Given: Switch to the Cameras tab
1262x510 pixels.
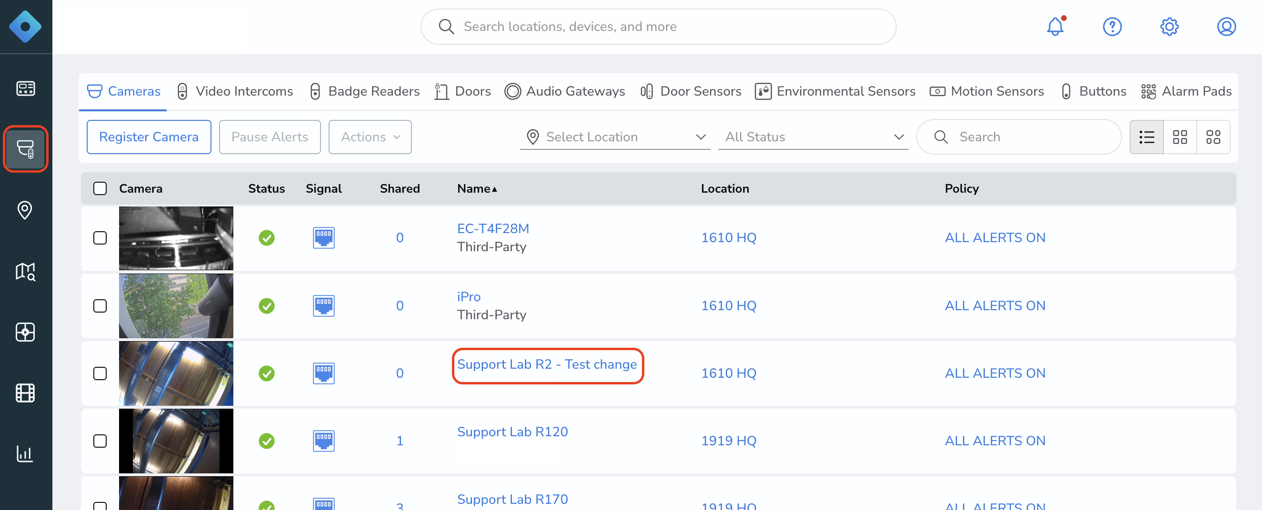Looking at the screenshot, I should point(123,91).
